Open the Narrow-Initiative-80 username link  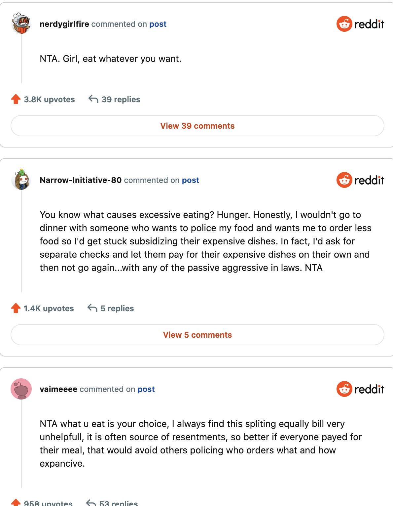pos(81,180)
